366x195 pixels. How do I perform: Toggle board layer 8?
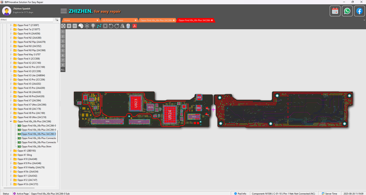coord(63,65)
